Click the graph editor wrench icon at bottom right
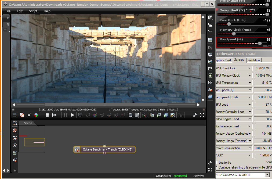 (210, 163)
